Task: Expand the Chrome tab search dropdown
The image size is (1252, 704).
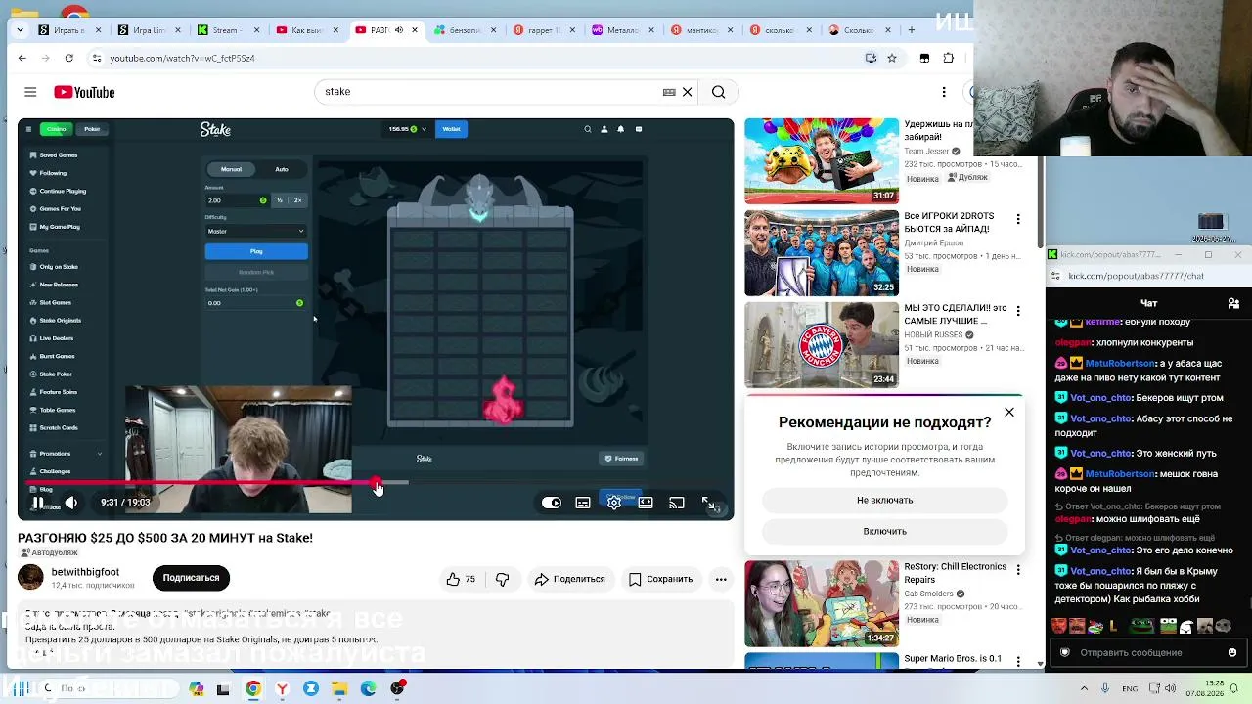Action: pyautogui.click(x=20, y=30)
